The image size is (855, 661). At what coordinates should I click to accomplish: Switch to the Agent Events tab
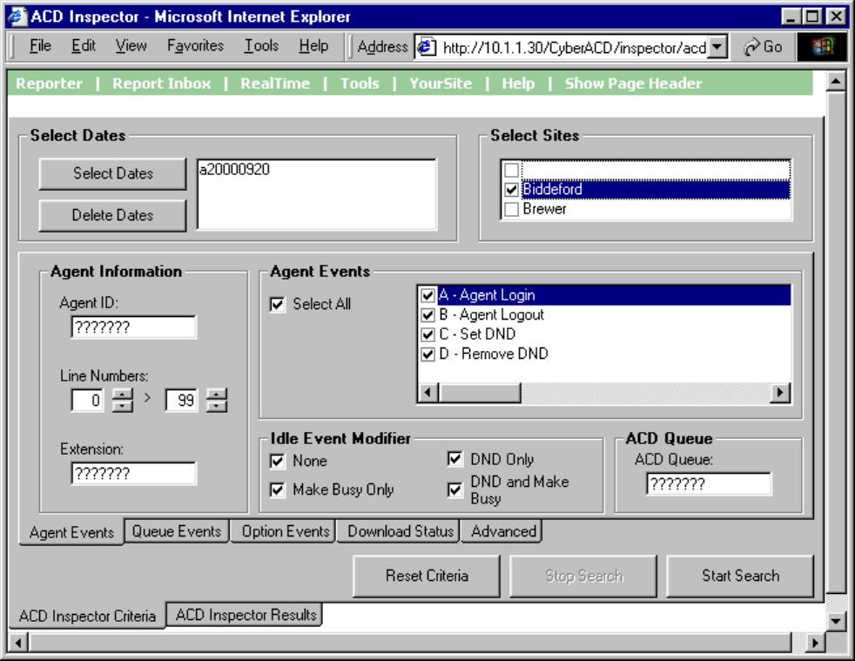tap(71, 532)
